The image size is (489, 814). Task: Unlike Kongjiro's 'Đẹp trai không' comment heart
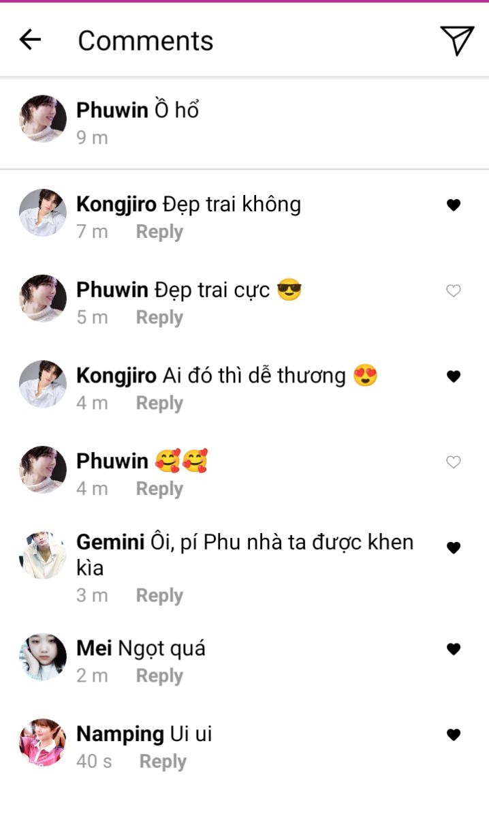click(x=454, y=205)
